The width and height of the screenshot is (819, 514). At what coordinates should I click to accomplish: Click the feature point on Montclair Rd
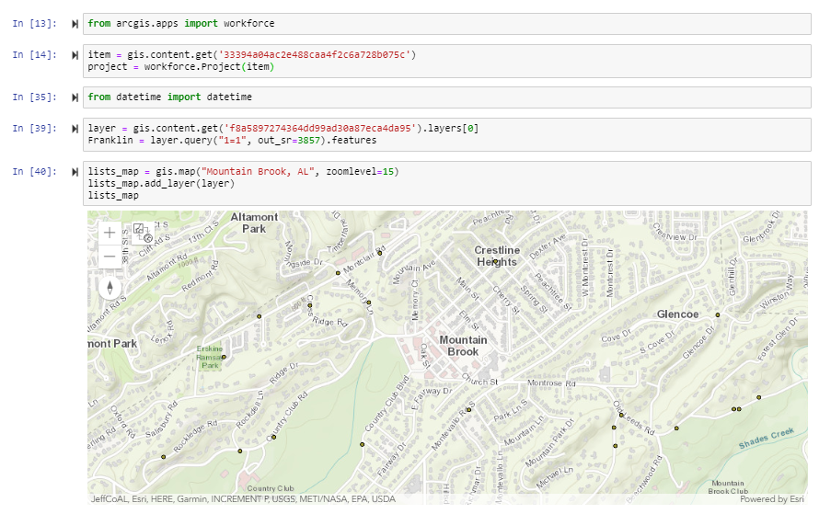[380, 253]
